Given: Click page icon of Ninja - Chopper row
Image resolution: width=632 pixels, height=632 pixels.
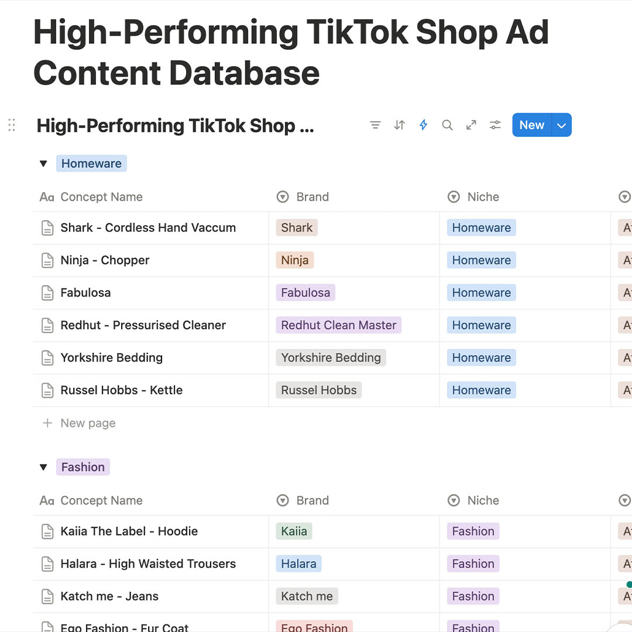Looking at the screenshot, I should [47, 260].
